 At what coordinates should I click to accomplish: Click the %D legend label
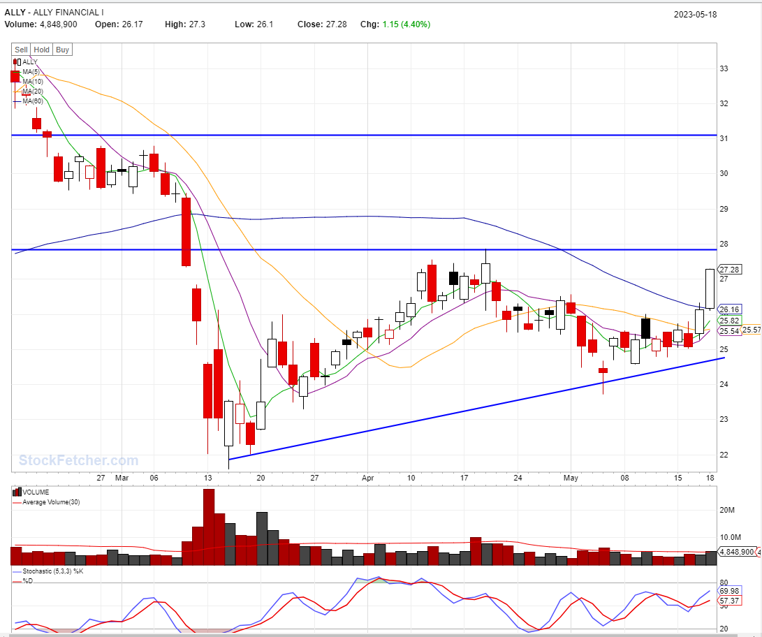(x=28, y=580)
